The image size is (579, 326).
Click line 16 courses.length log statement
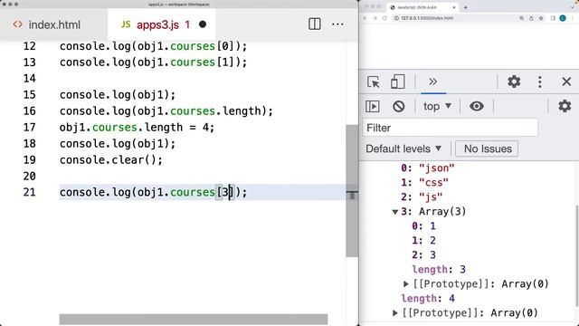click(x=166, y=111)
